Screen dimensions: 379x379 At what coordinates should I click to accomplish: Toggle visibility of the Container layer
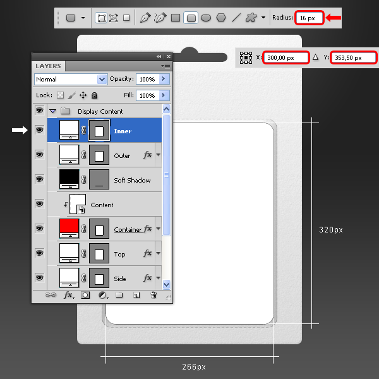coord(39,229)
